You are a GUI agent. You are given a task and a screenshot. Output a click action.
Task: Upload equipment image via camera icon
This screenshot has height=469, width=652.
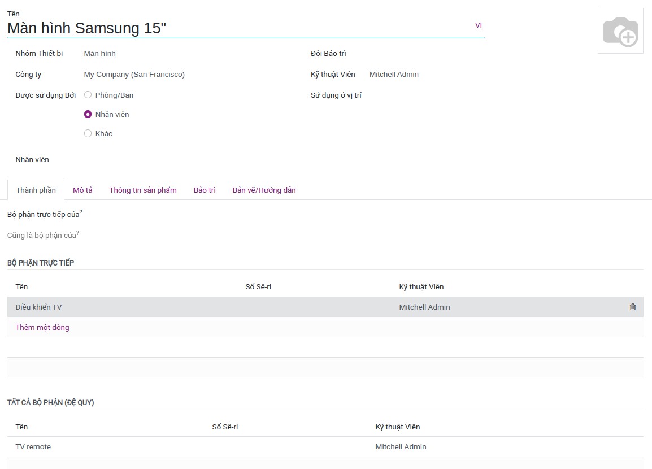(x=620, y=31)
